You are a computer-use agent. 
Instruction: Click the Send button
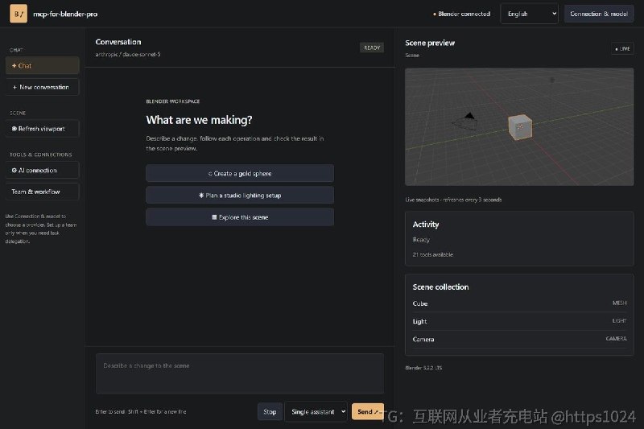[368, 411]
